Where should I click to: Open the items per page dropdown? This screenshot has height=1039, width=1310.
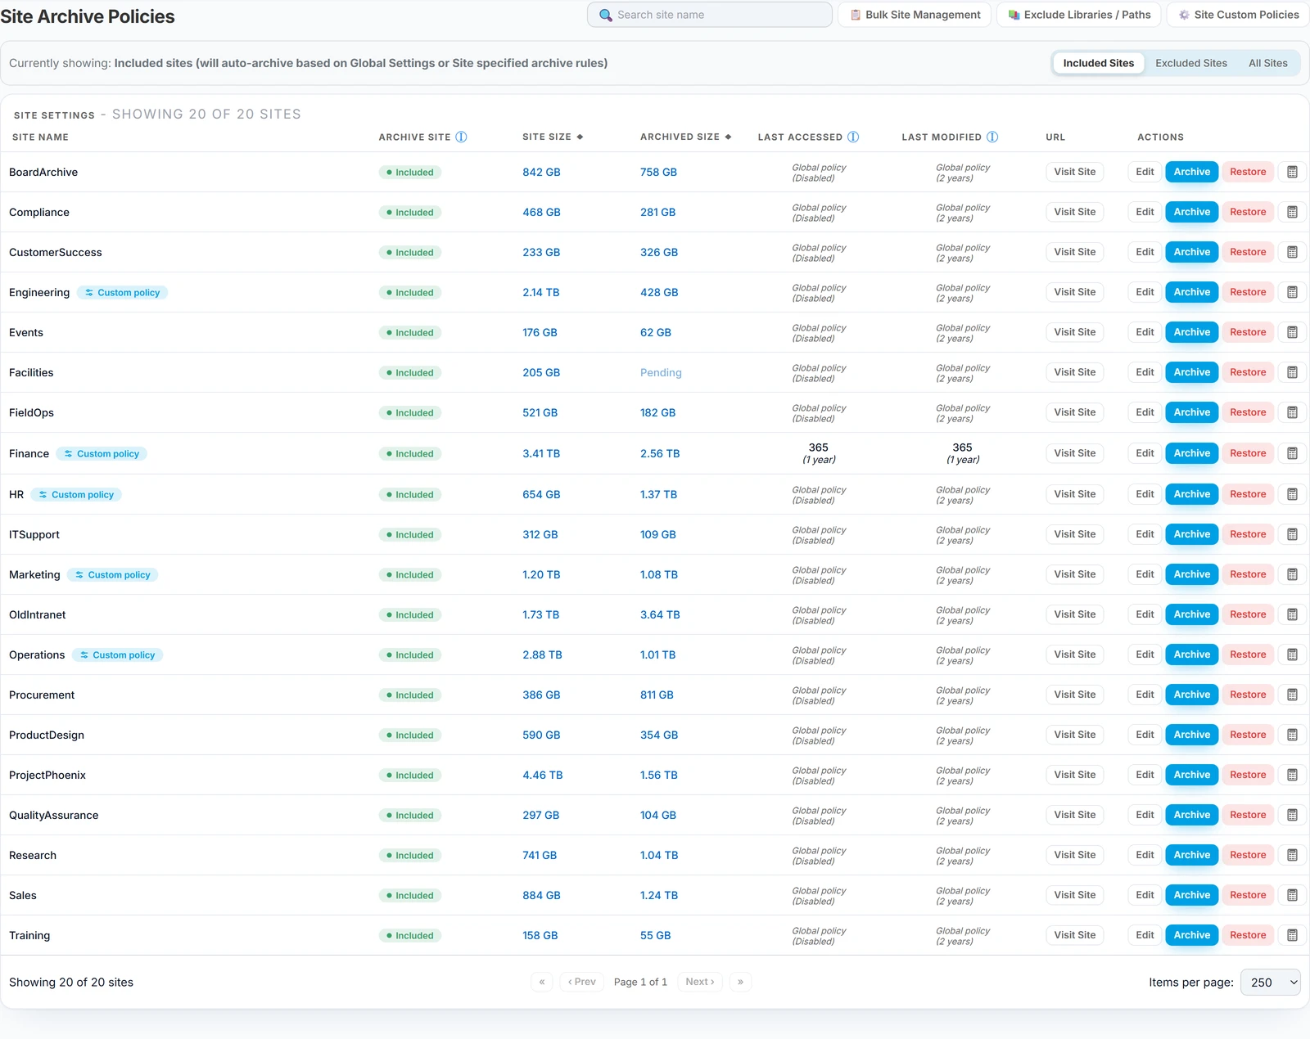1271,982
